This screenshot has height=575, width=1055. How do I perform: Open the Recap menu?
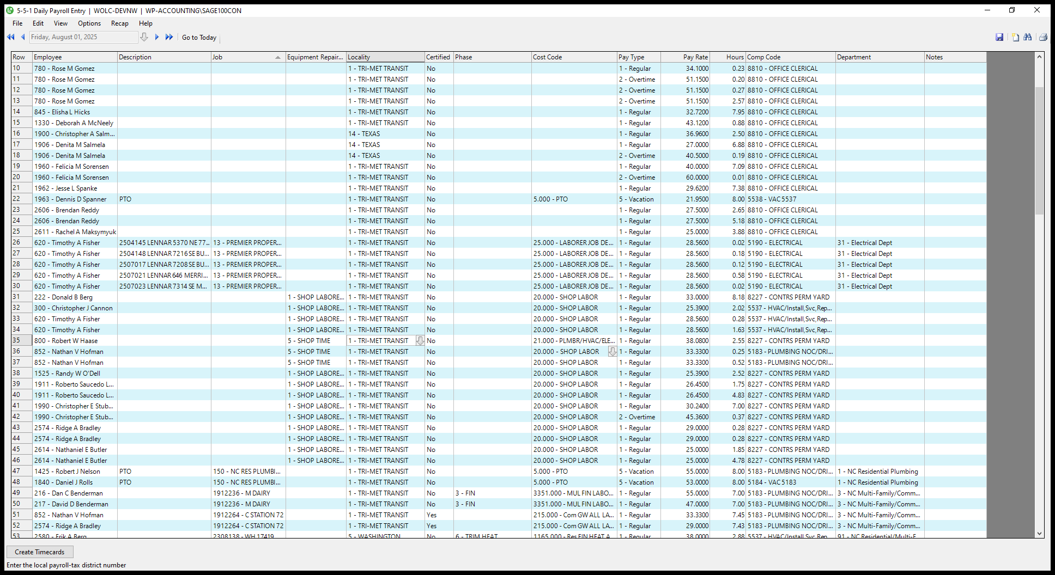119,23
